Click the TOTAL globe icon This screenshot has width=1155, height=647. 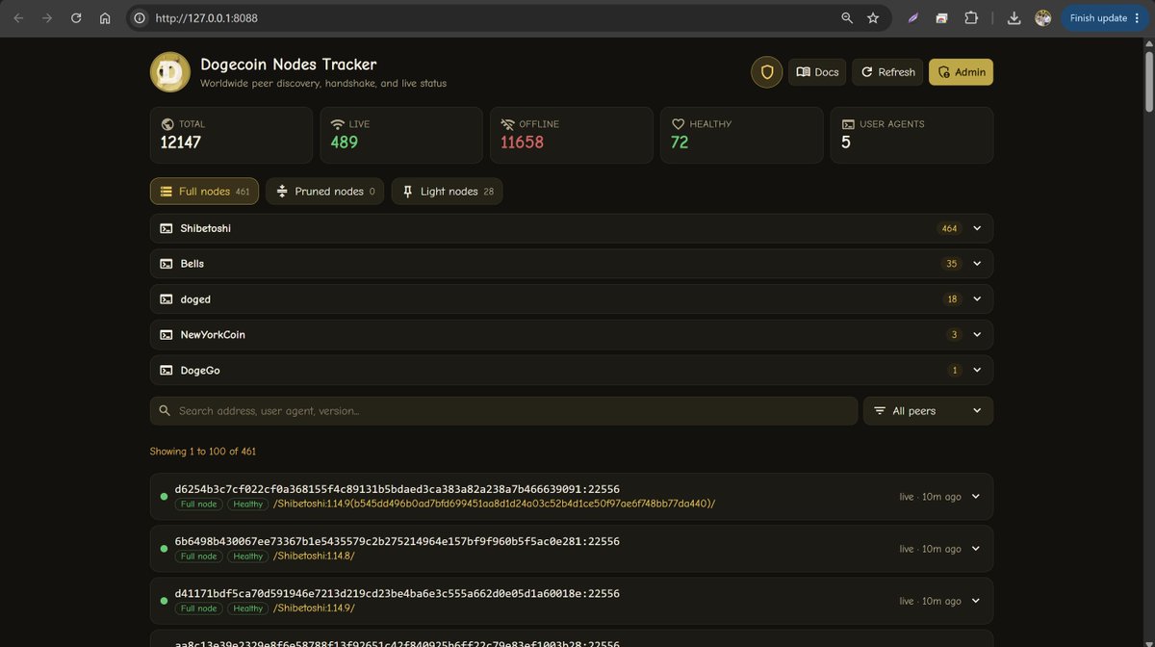click(167, 124)
